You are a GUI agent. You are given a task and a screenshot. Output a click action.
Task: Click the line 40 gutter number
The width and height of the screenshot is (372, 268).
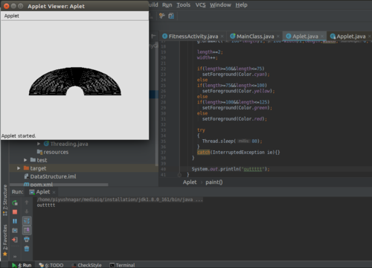163,169
